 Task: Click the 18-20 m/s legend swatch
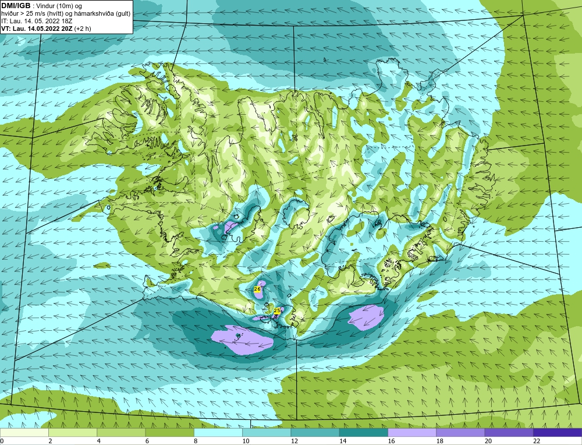pos(460,432)
